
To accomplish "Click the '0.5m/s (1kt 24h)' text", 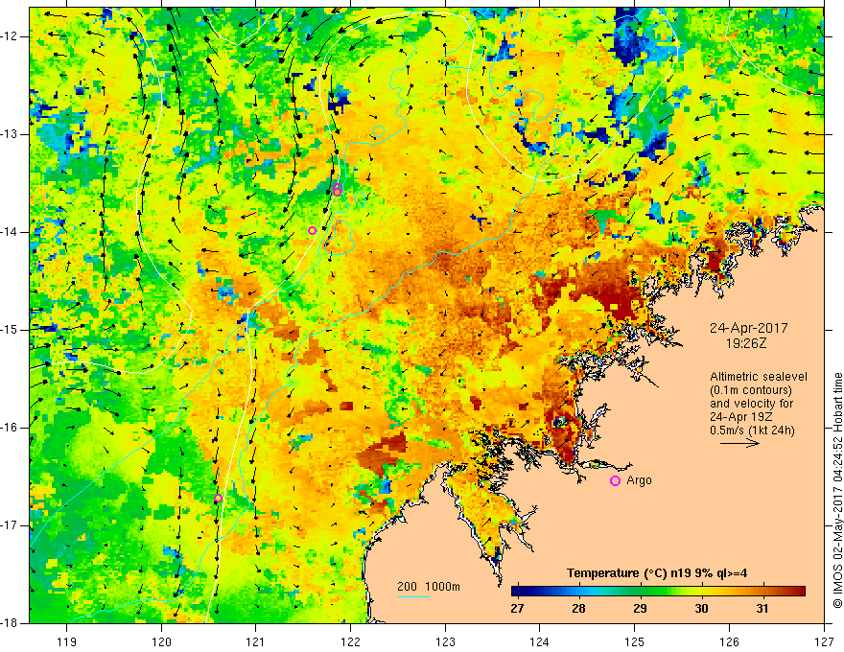I will click(x=752, y=431).
